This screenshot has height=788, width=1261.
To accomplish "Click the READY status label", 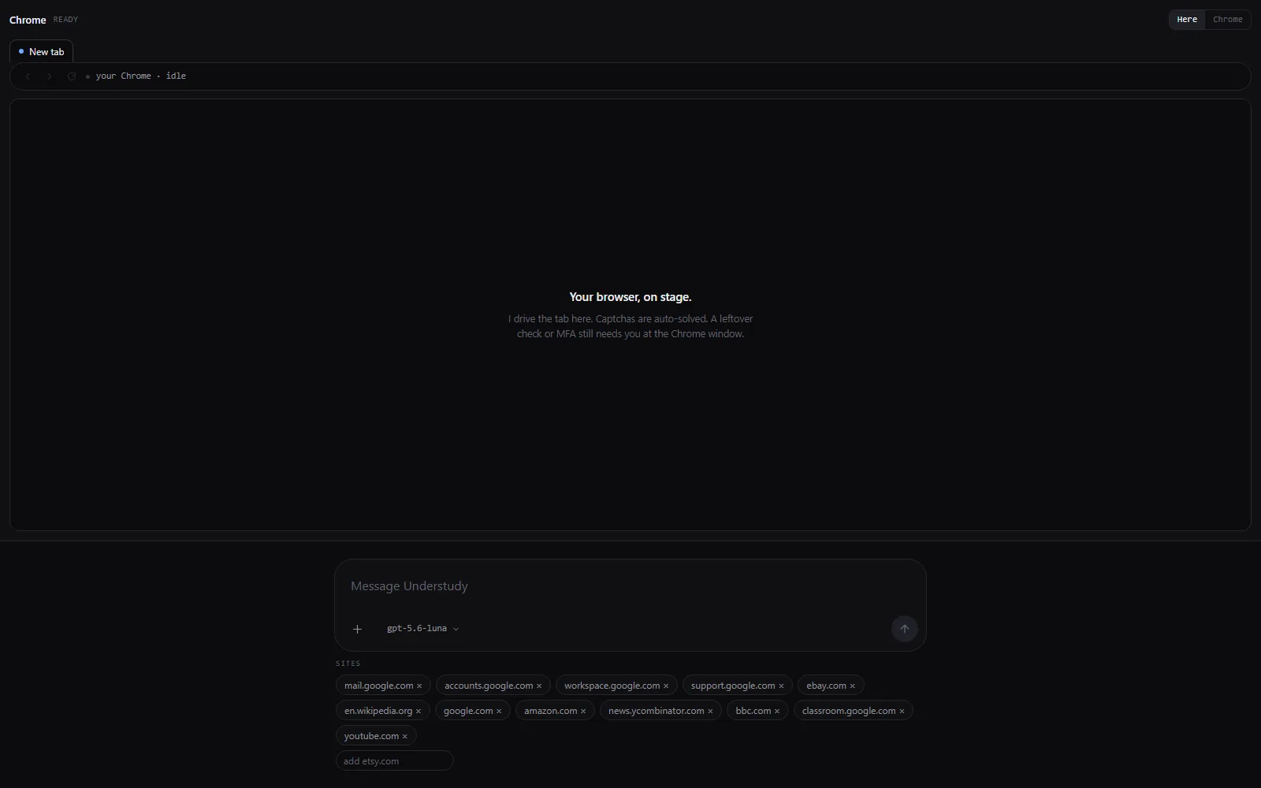I will (x=65, y=20).
